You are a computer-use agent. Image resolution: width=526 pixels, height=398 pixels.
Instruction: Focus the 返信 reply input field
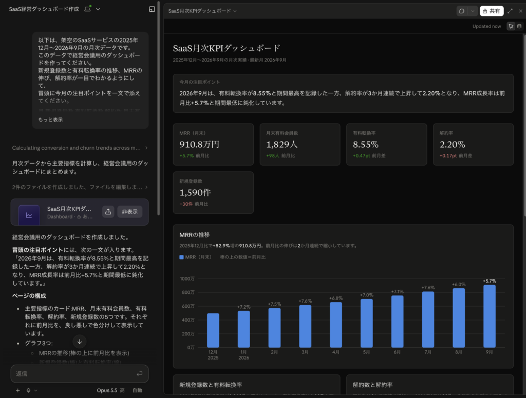point(80,373)
